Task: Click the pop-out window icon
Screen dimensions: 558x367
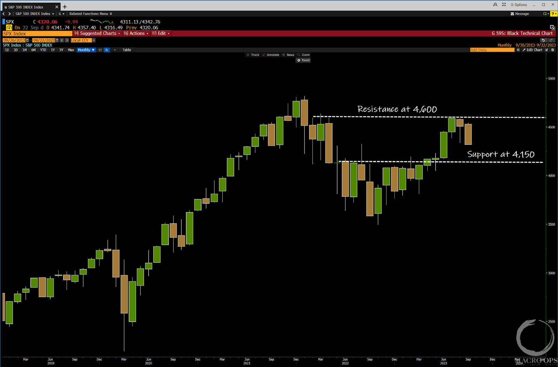Action: tap(552, 27)
